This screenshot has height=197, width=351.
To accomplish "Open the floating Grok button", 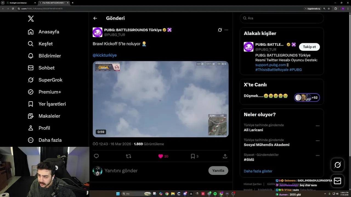I will 338,165.
